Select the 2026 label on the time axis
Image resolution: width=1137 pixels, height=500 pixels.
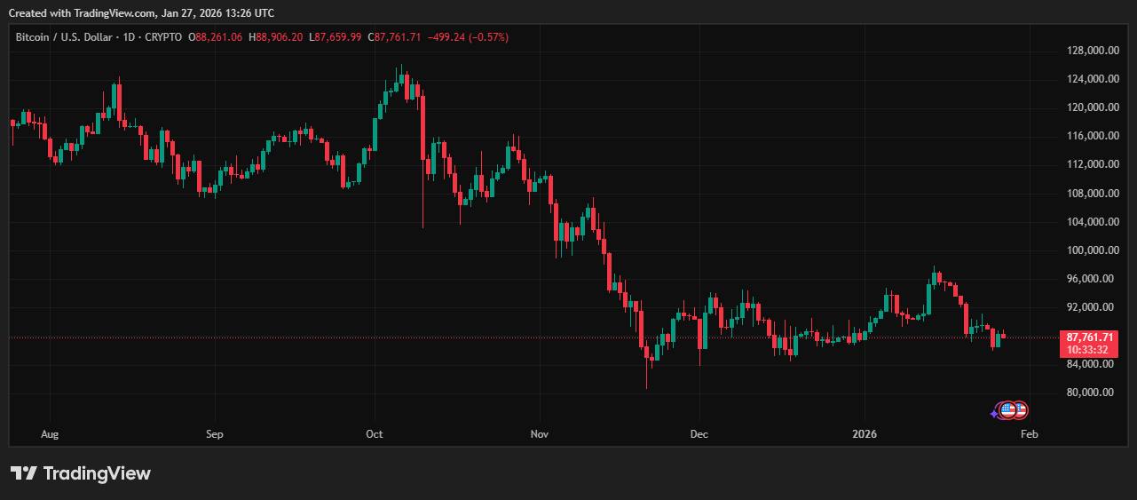(864, 434)
